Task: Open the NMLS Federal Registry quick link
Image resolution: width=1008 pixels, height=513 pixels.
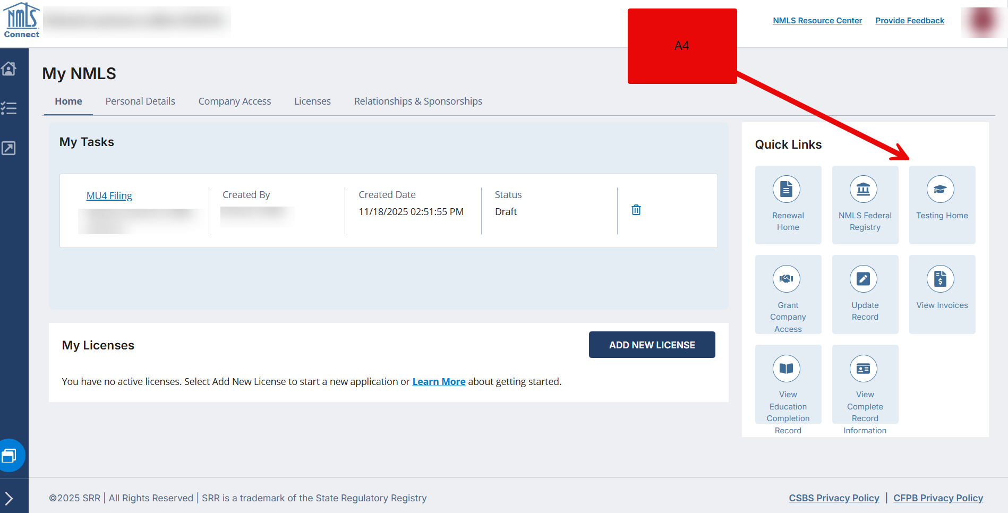Action: [865, 204]
